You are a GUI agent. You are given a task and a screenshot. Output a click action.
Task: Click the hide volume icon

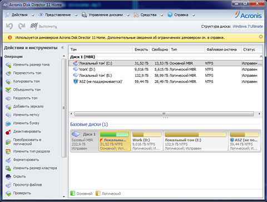[x=8, y=176]
